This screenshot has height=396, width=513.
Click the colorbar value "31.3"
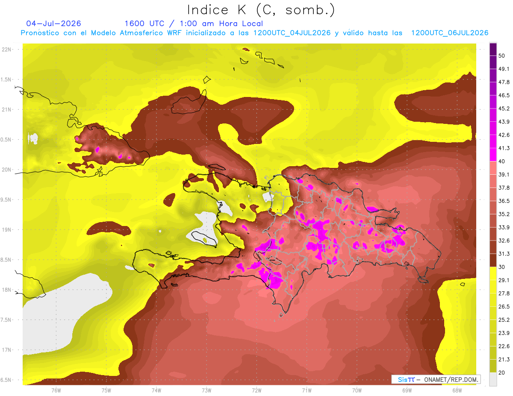pyautogui.click(x=504, y=254)
